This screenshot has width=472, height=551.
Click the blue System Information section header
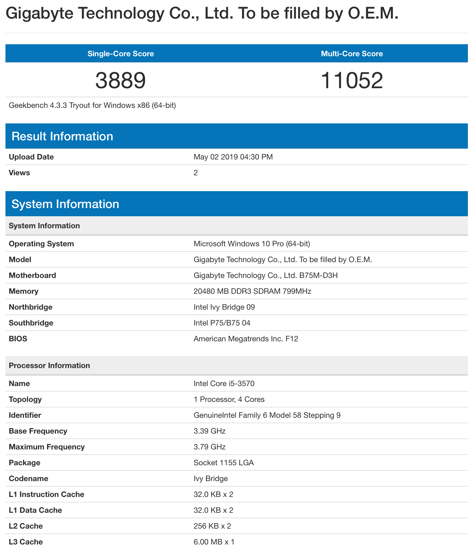coord(237,204)
